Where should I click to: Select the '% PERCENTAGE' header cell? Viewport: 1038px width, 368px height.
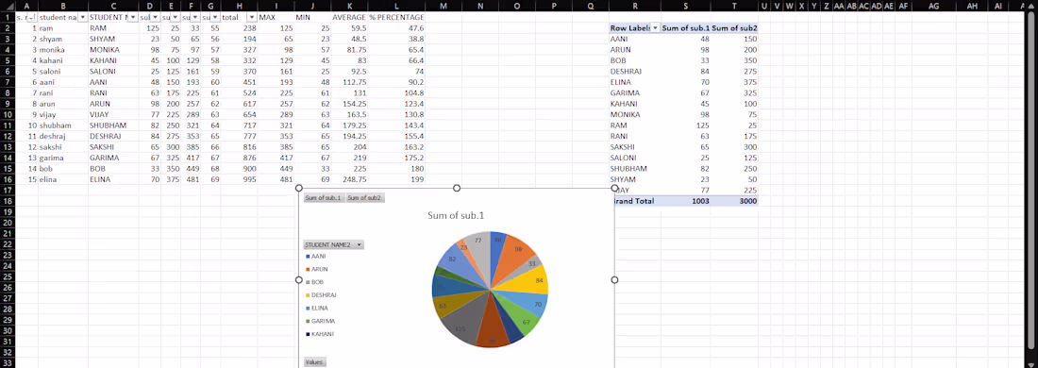pos(396,17)
